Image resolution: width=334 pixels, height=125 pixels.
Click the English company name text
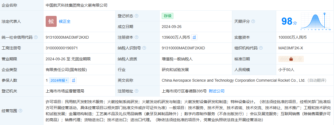point(233,80)
